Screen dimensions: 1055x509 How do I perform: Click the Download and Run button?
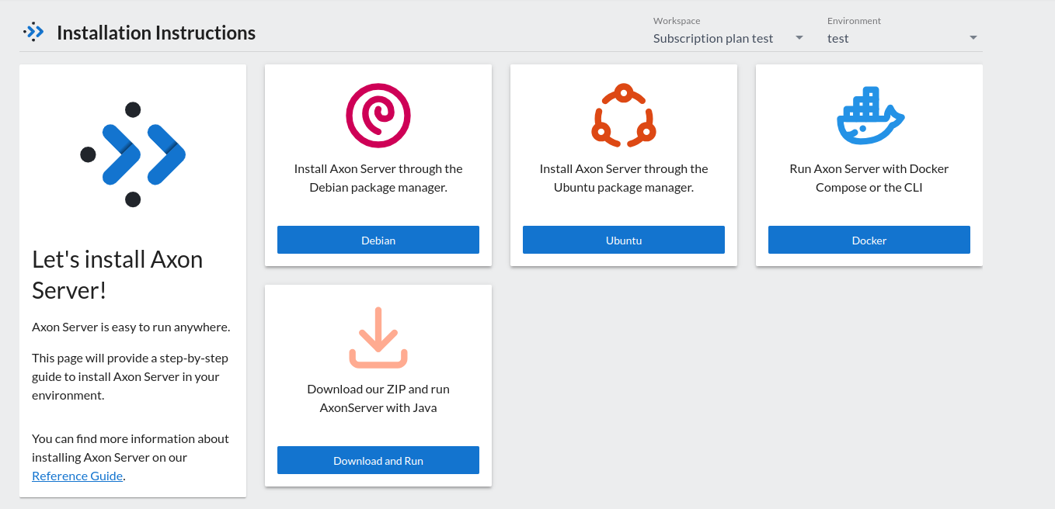[378, 460]
